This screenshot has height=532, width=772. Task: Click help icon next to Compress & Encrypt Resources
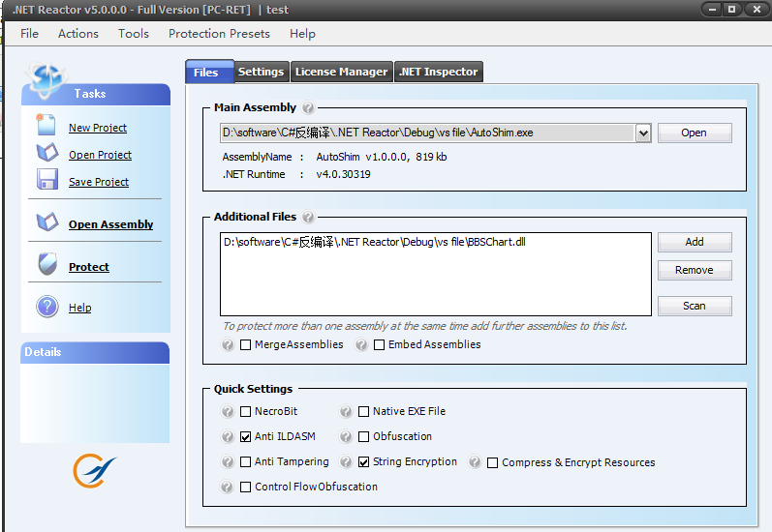click(475, 461)
